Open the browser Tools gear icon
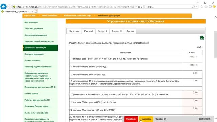Viewport: 217px width, 122px height. (210, 7)
